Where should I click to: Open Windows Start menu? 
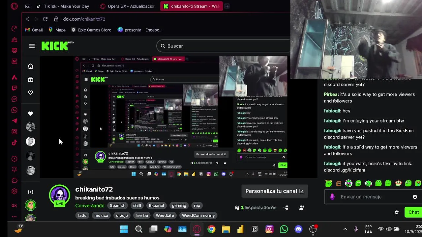(x=124, y=229)
